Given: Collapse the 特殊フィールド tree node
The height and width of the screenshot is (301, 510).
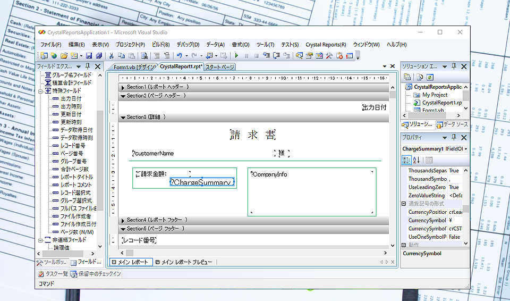Looking at the screenshot, I should pos(40,91).
